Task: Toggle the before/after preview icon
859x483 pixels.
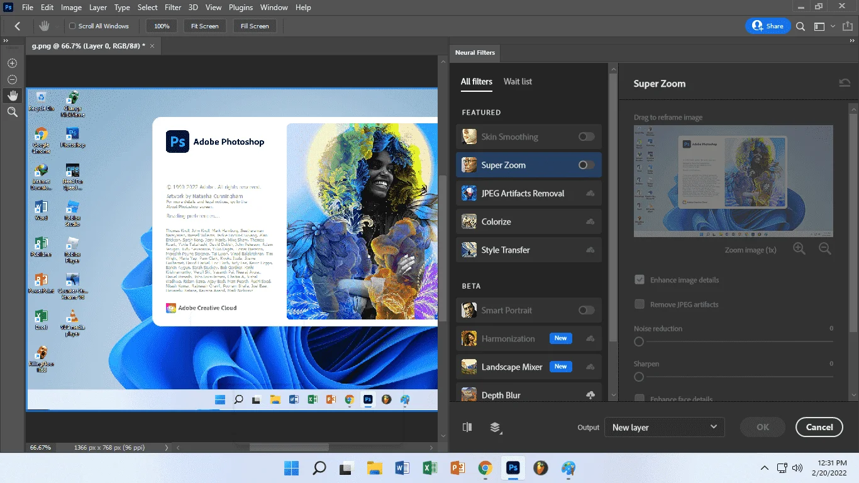Action: [467, 427]
